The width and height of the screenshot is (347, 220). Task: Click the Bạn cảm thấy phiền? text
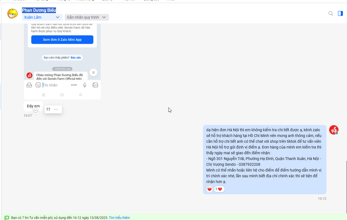point(57,58)
